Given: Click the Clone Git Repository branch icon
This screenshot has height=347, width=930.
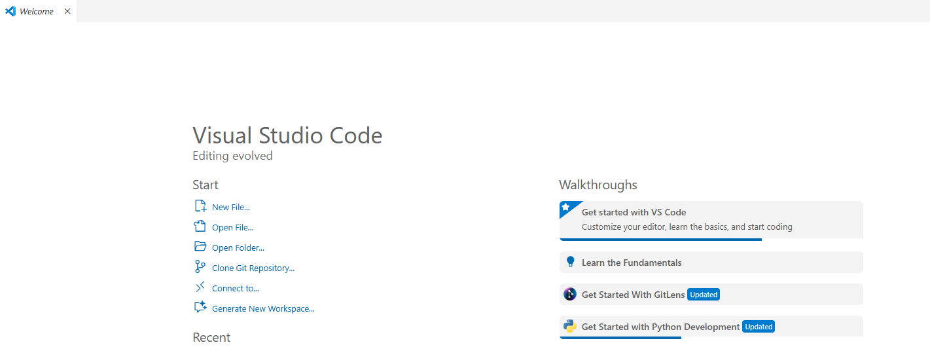Looking at the screenshot, I should tap(200, 267).
